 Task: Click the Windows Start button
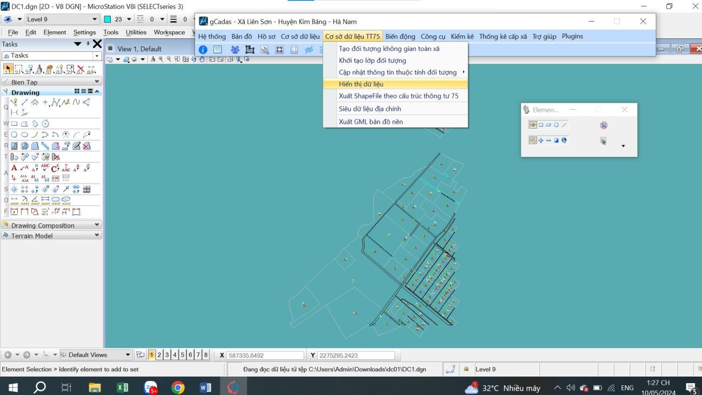tap(13, 387)
